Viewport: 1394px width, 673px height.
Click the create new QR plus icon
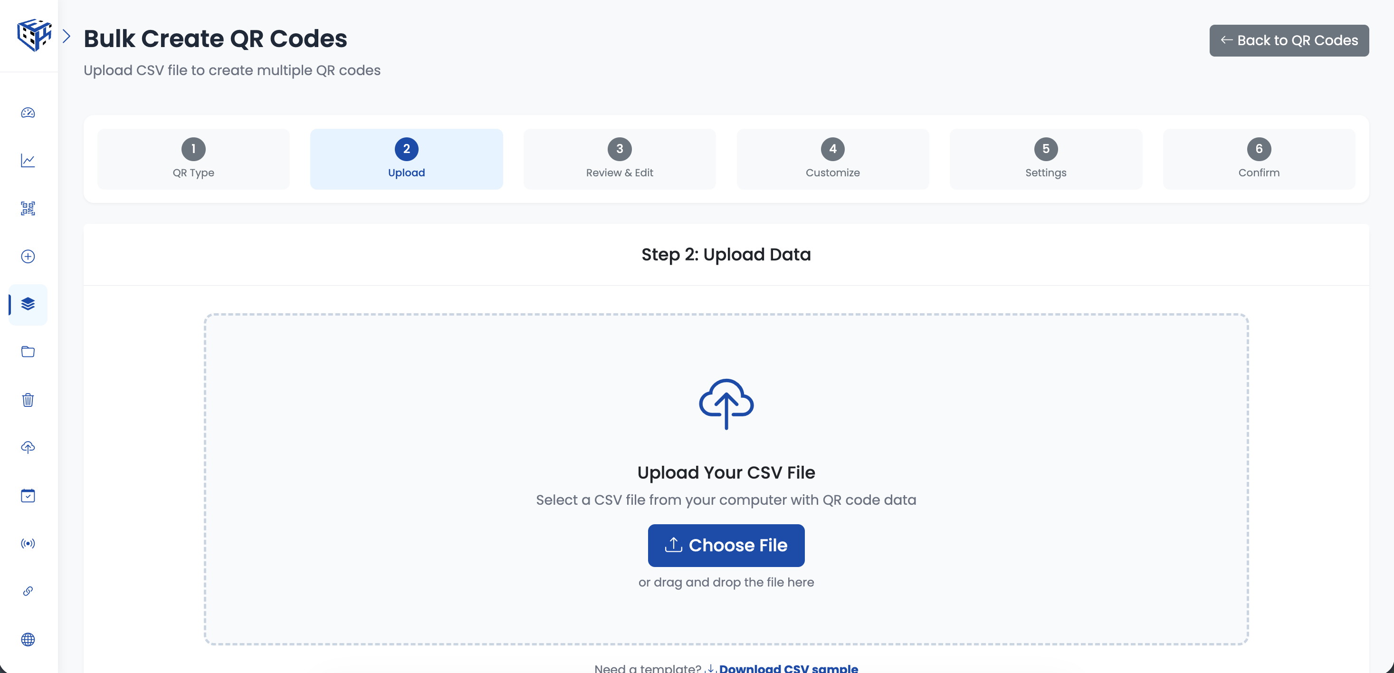[28, 257]
